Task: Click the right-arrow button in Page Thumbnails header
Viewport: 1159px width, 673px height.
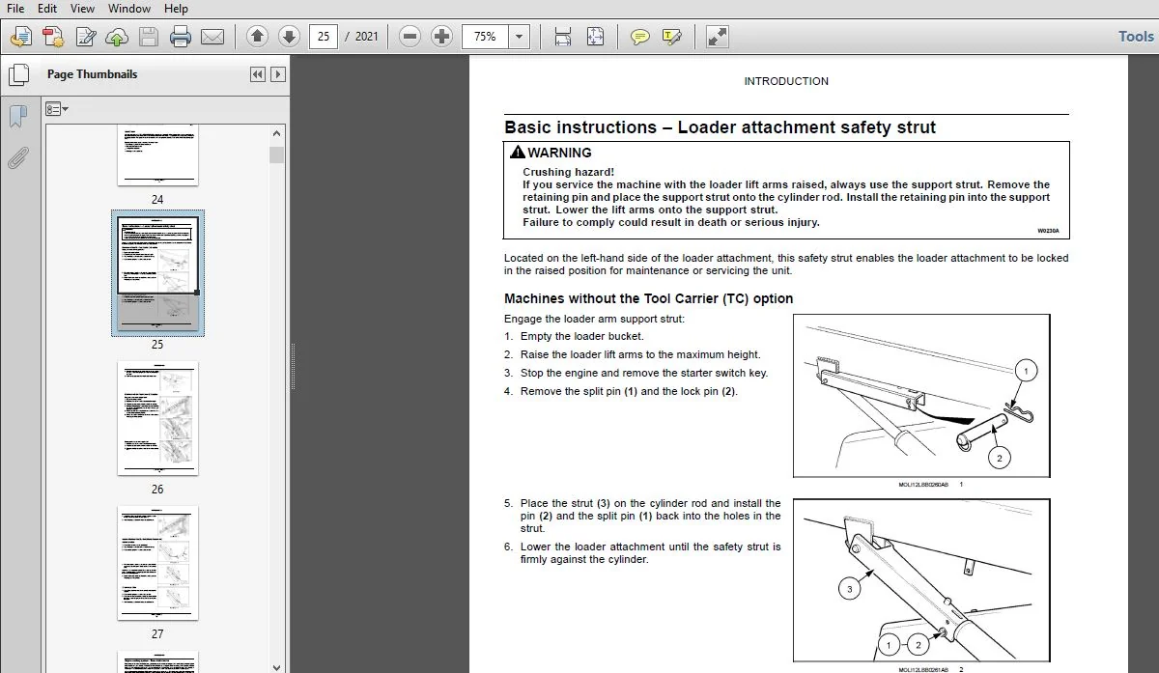Action: tap(278, 74)
